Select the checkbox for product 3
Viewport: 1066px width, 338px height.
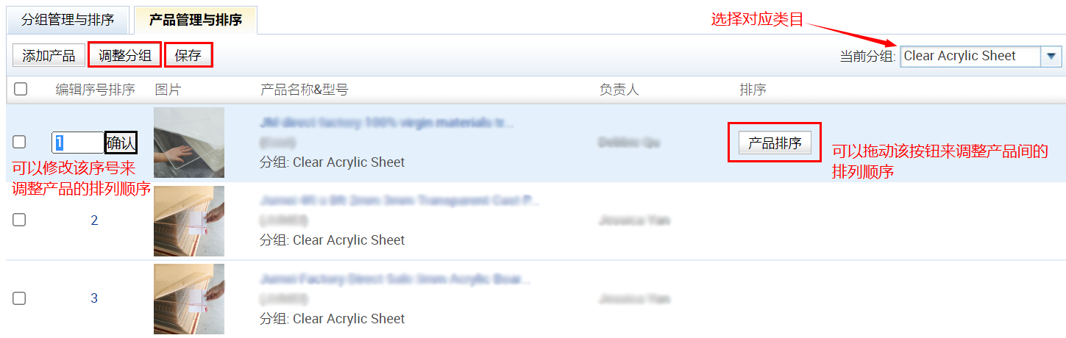pyautogui.click(x=19, y=298)
